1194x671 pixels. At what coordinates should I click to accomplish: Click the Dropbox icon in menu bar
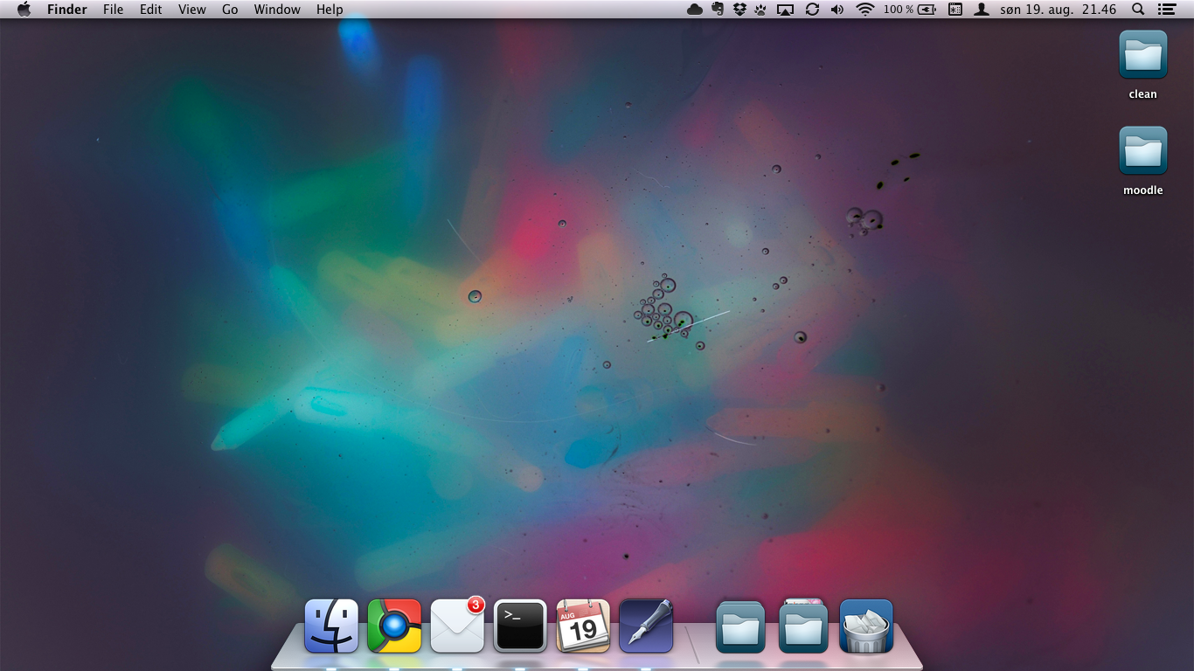point(739,10)
